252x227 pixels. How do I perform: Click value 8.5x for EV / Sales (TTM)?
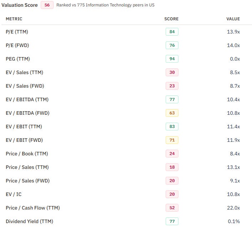tap(235, 72)
